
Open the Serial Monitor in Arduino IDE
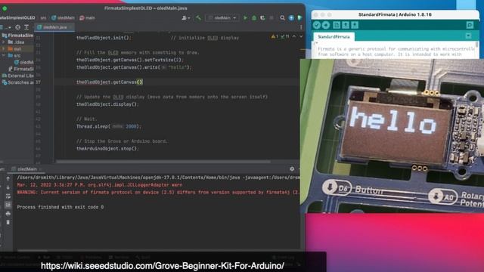pyautogui.click(x=470, y=25)
